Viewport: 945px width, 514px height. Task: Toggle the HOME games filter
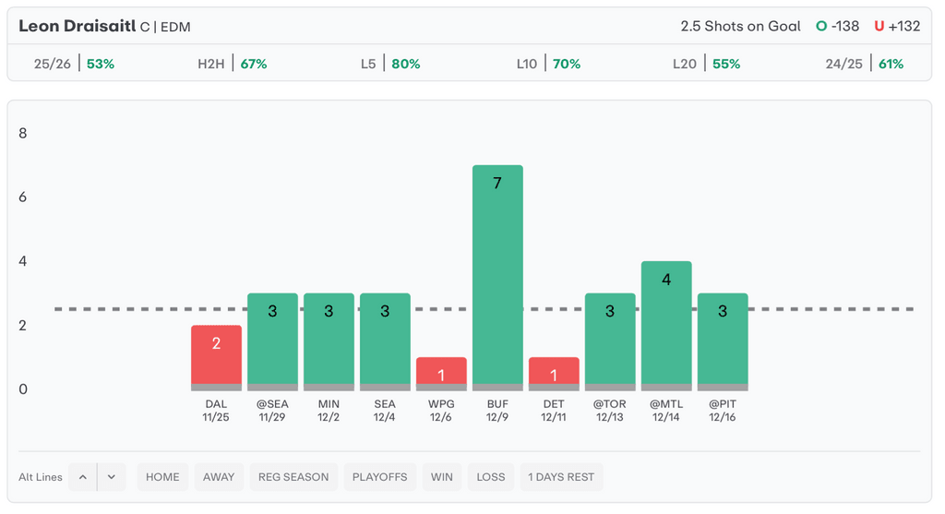(x=162, y=477)
